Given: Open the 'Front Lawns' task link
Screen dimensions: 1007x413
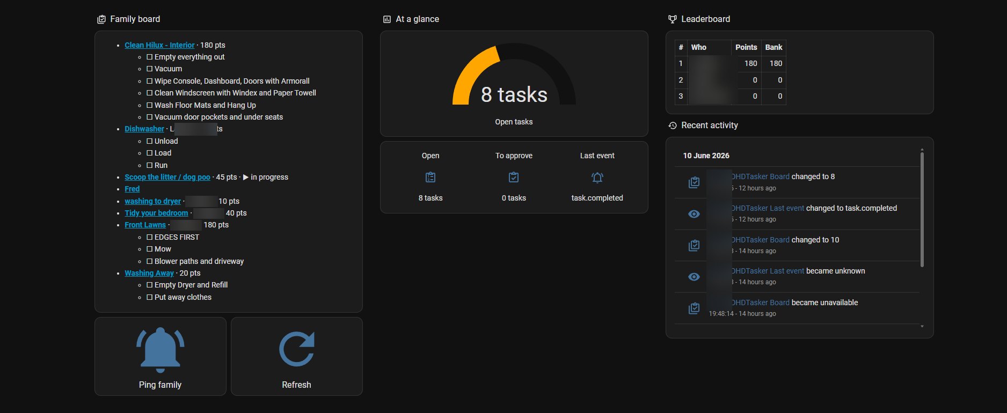Looking at the screenshot, I should (145, 225).
